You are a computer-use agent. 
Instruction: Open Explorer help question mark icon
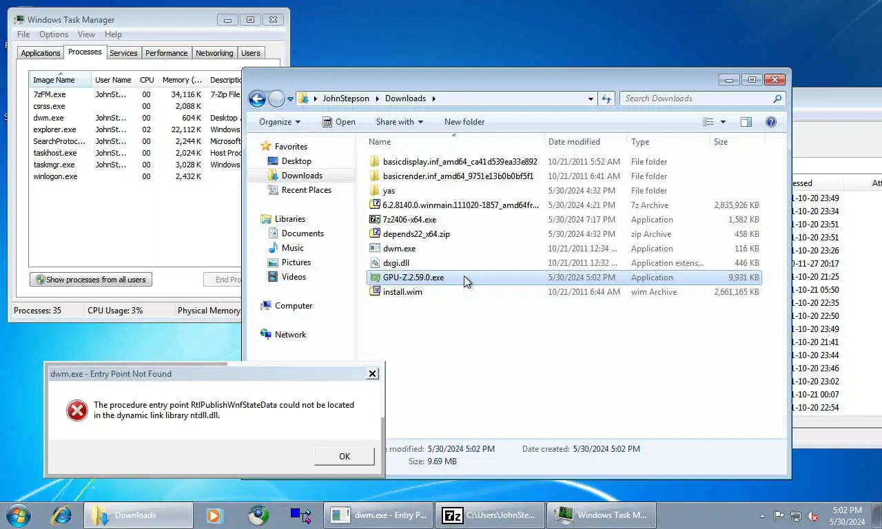(771, 122)
